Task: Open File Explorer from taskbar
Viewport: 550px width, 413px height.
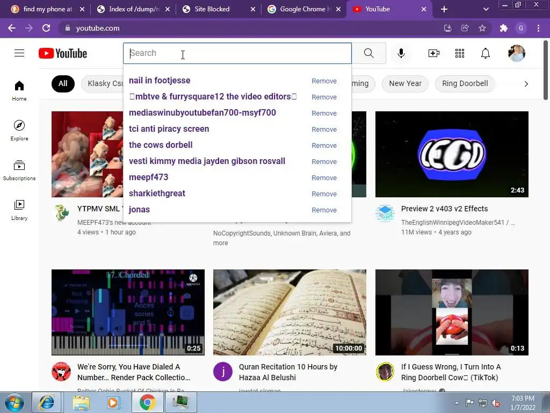Action: click(x=81, y=402)
